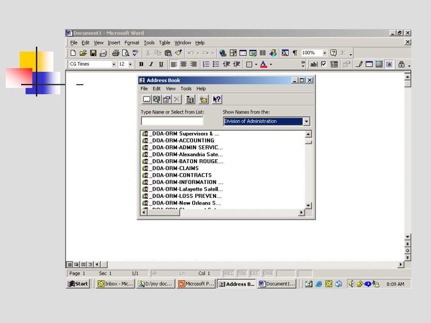Click the Type Name or Select input field
The width and height of the screenshot is (431, 323).
[x=172, y=121]
